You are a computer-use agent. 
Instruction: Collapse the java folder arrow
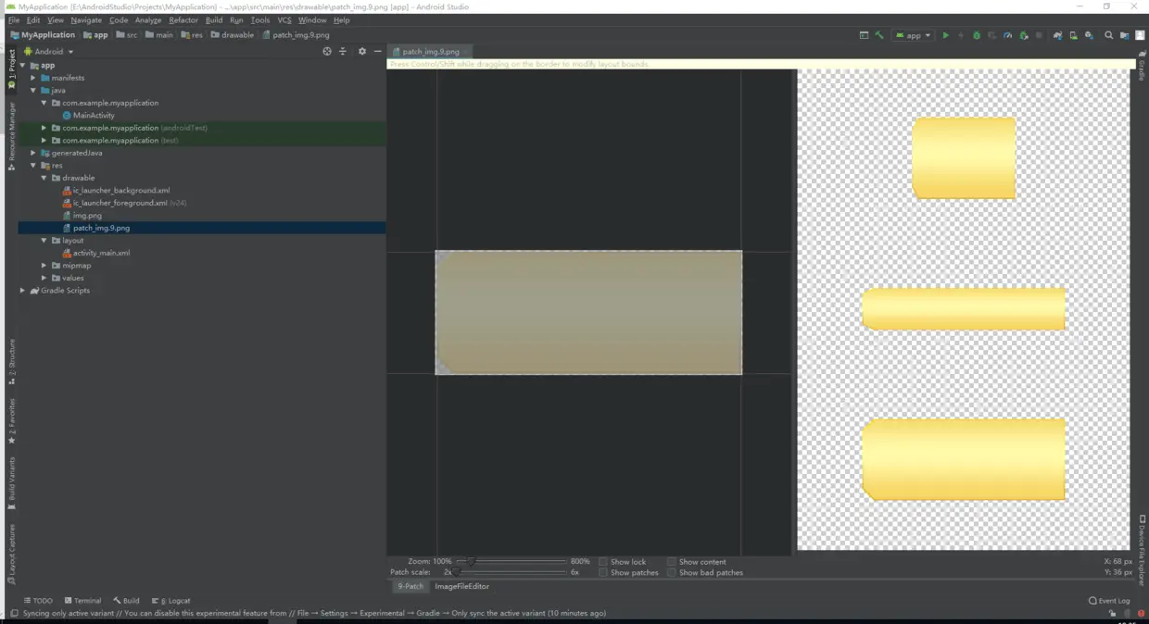click(x=33, y=91)
